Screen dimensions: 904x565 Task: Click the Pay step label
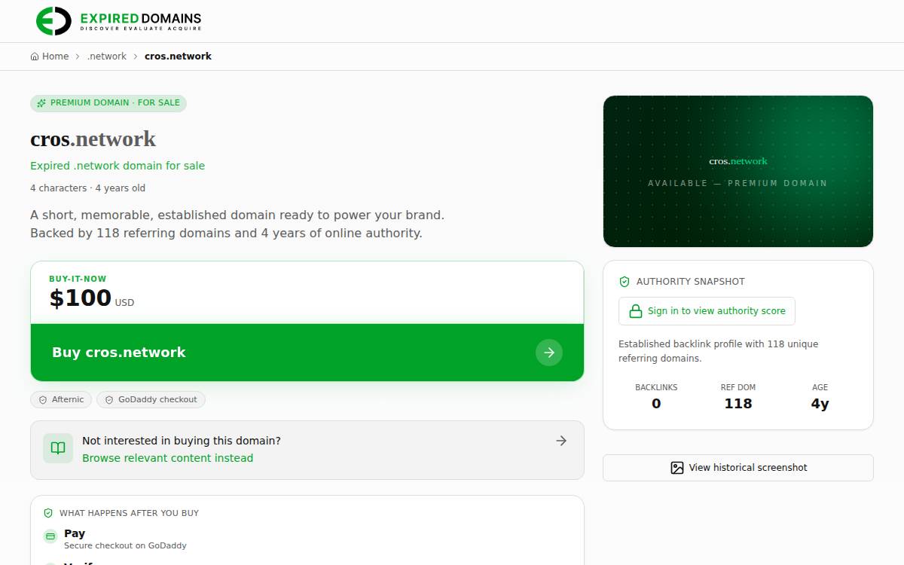(75, 533)
